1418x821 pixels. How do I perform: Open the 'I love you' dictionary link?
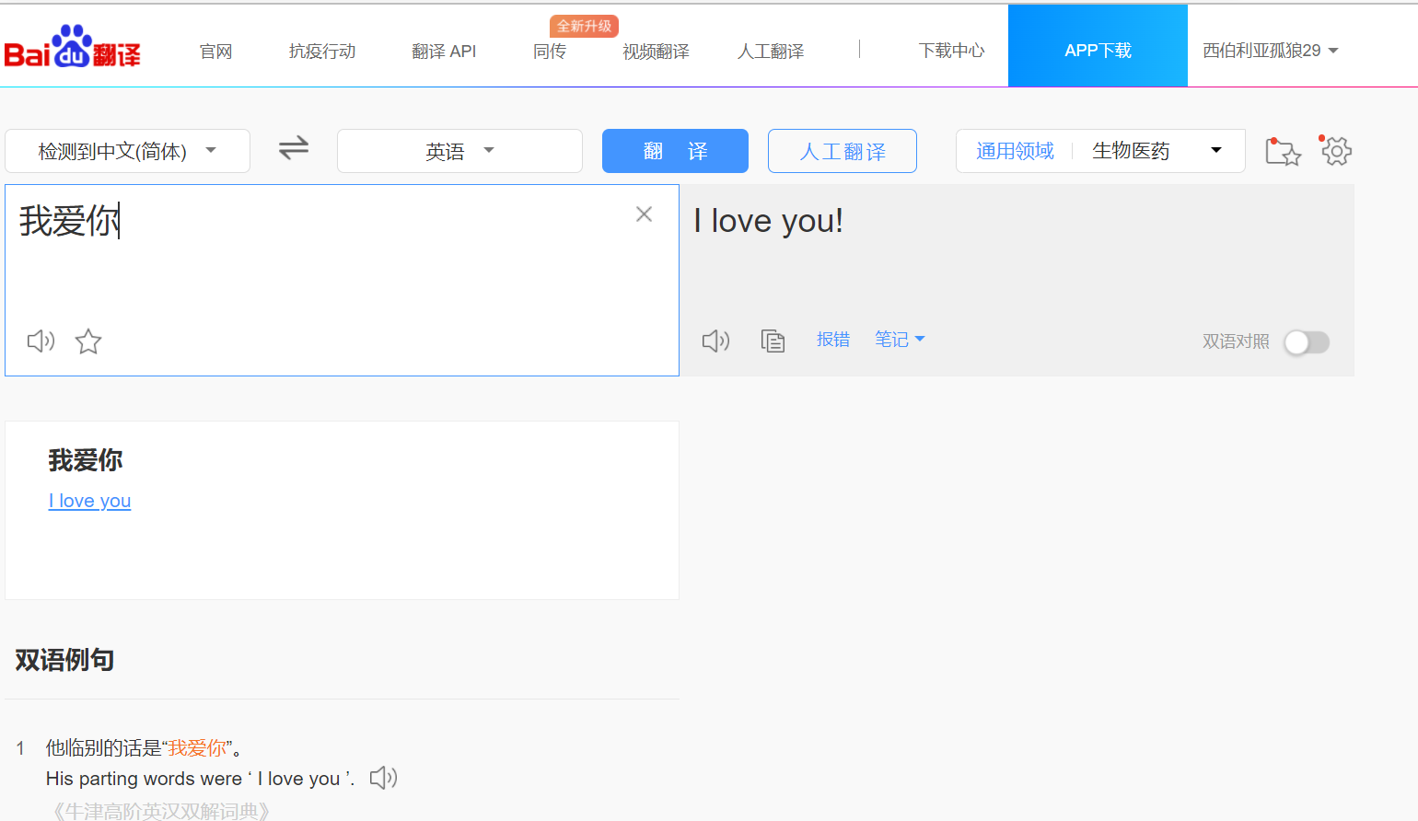point(89,501)
